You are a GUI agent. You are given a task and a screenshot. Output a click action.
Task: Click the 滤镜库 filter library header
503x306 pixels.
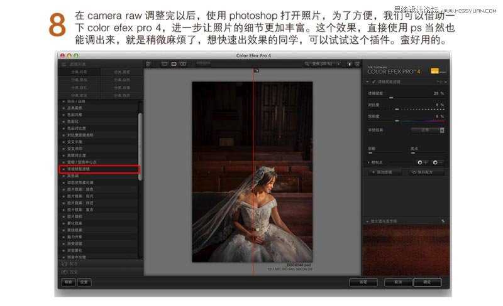101,65
